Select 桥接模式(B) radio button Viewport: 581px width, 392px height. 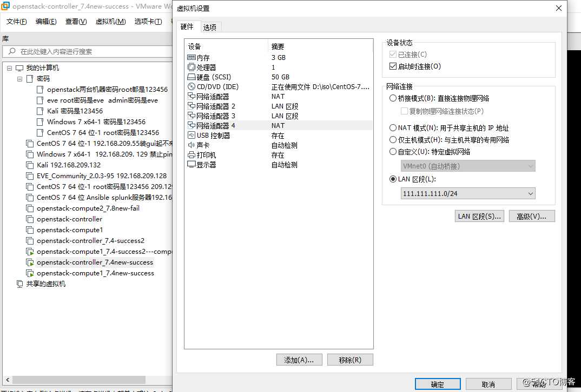[393, 98]
